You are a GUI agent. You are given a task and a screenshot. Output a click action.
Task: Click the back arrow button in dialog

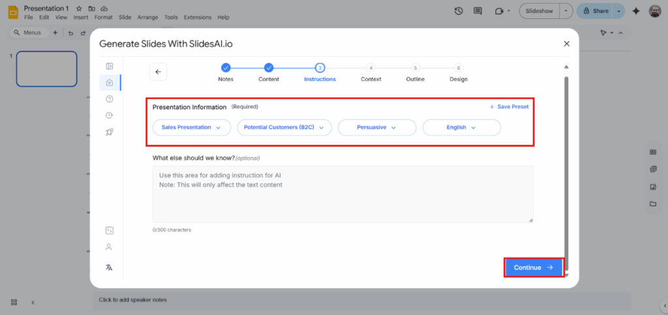click(158, 72)
